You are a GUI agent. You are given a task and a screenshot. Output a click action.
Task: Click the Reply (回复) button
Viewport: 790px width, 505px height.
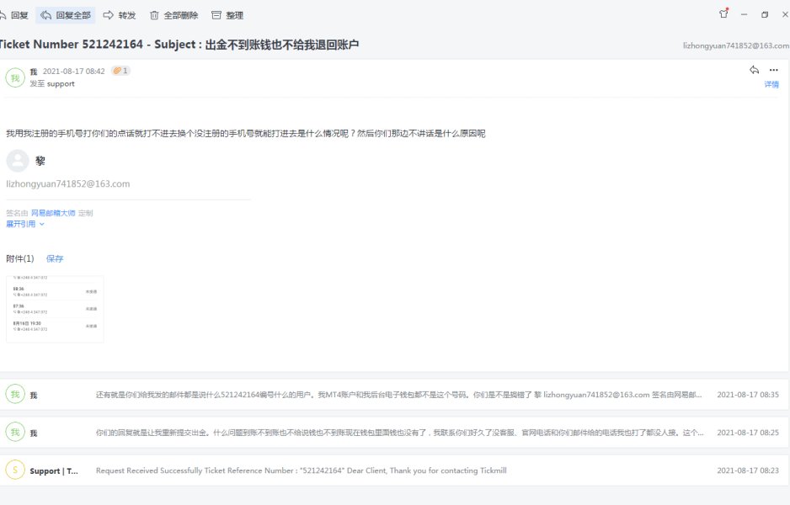[x=14, y=16]
